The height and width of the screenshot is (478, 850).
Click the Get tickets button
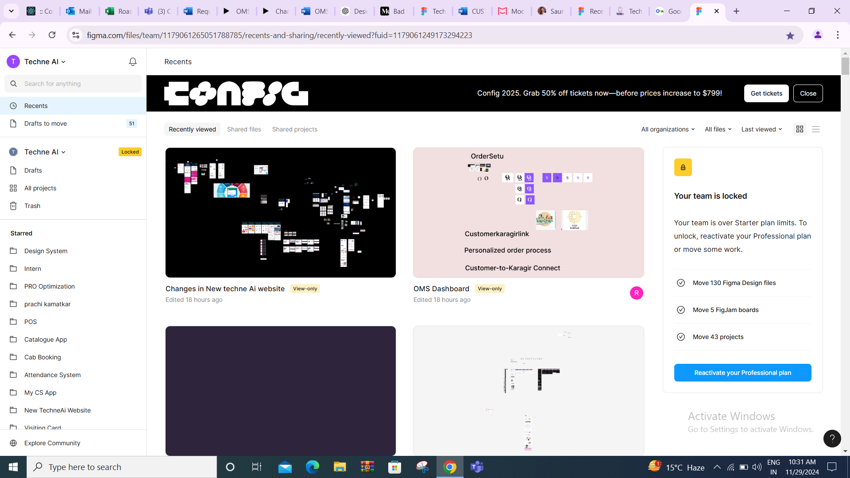(766, 93)
